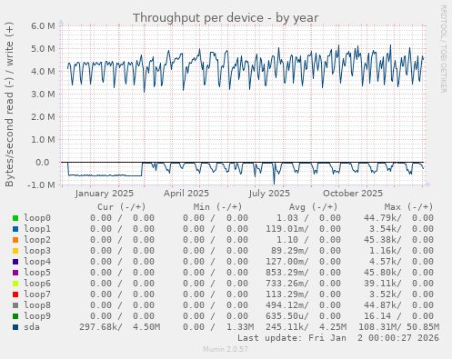Viewport: 452px width, 359px height.
Task: Click the loop9 max value 16.14
Action: pyautogui.click(x=377, y=316)
